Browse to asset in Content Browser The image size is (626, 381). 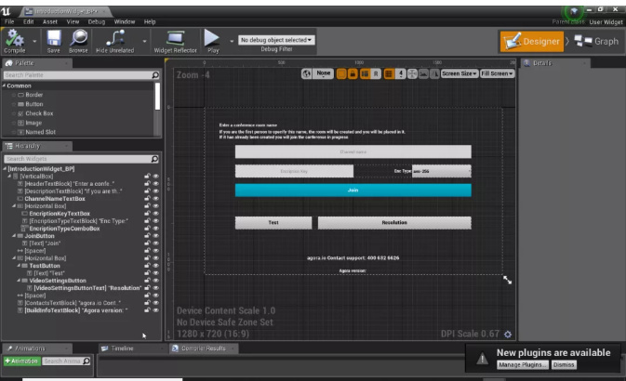[x=79, y=39]
